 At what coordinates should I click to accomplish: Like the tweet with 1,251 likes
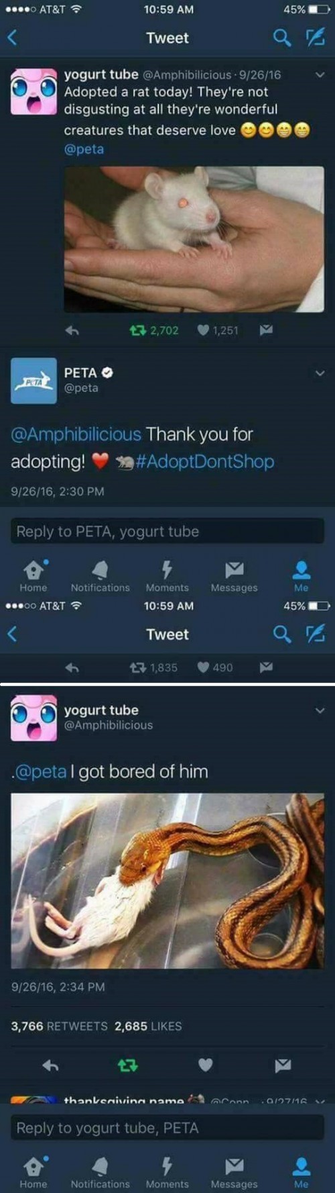pyautogui.click(x=203, y=330)
